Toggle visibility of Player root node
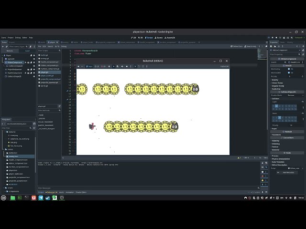 (x=34, y=55)
